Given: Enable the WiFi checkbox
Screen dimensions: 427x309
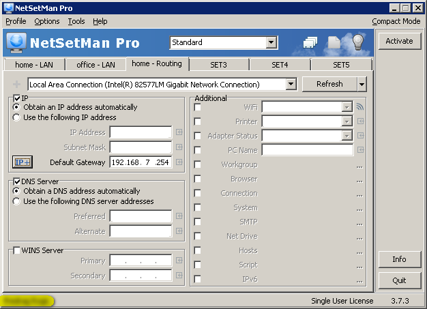Looking at the screenshot, I should 197,107.
